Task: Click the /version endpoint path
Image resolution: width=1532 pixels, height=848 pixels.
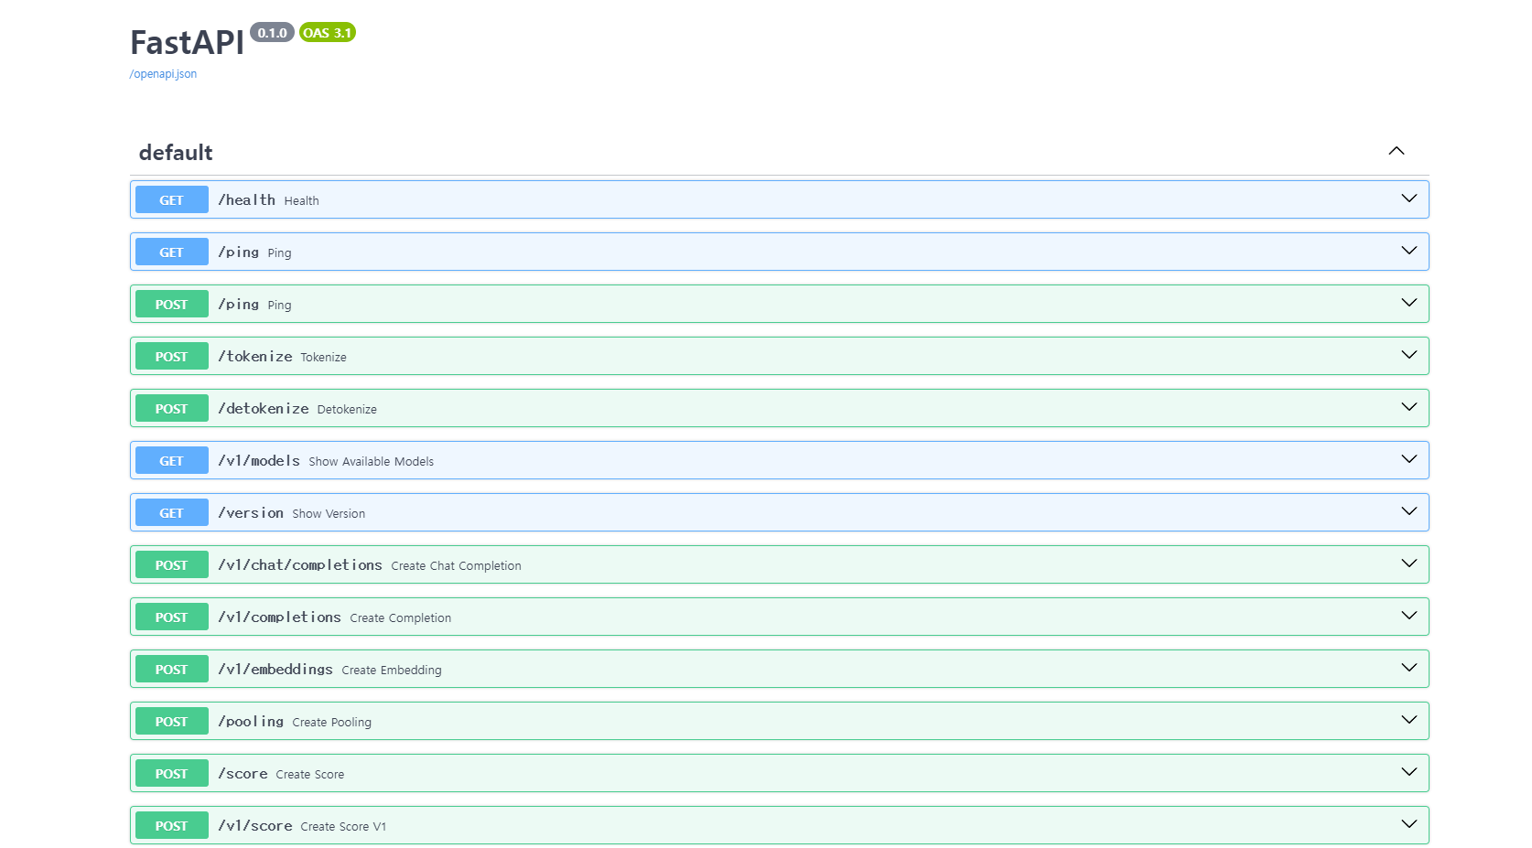Action: click(251, 512)
